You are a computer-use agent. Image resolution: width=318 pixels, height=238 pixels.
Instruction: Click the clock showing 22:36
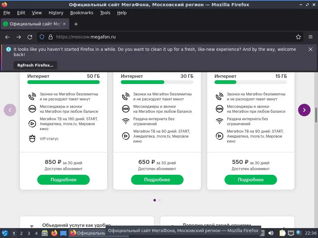pyautogui.click(x=311, y=233)
